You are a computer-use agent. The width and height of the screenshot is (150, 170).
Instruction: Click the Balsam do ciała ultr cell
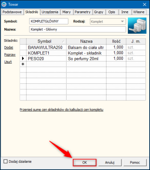86,47
